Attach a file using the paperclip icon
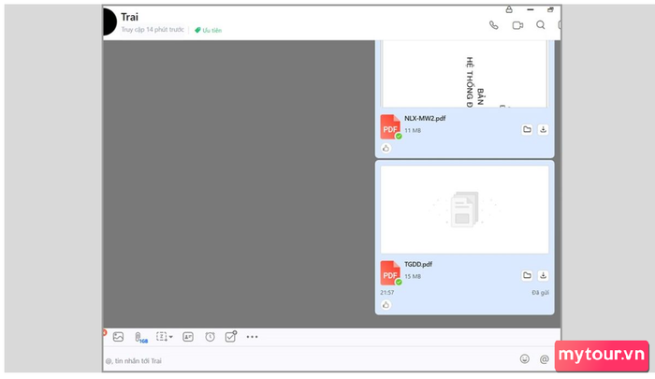Viewport: 655px width, 379px height. point(139,337)
